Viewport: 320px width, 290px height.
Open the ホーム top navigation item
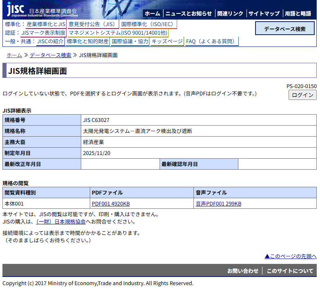152,13
